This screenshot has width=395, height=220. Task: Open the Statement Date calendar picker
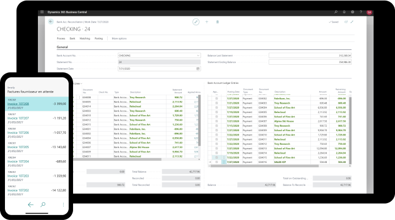pyautogui.click(x=198, y=69)
